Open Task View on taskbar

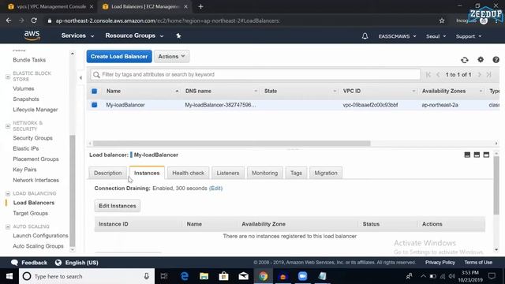tap(164, 276)
